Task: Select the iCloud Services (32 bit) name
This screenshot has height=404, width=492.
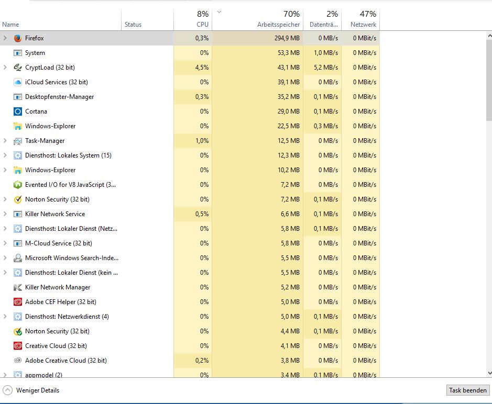Action: tap(57, 82)
